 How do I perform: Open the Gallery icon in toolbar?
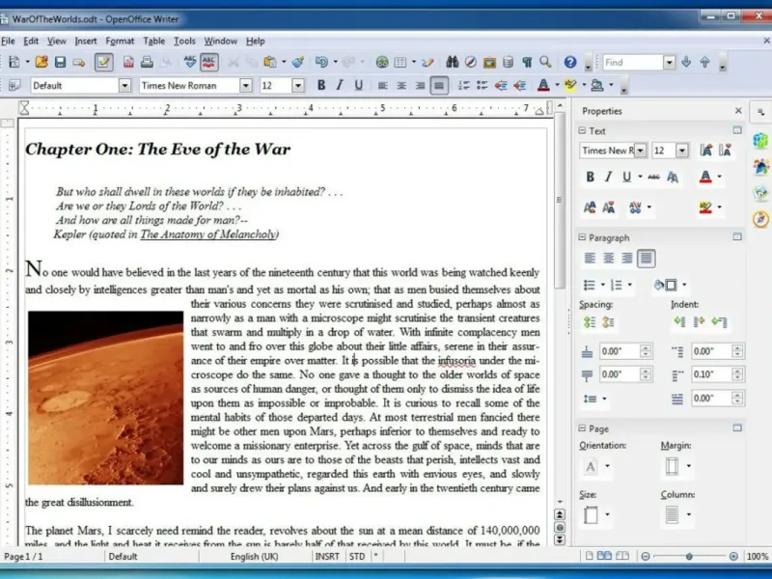coord(489,62)
